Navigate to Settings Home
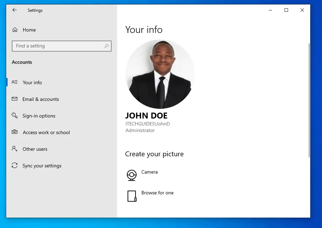Image resolution: width=322 pixels, height=228 pixels. point(29,30)
